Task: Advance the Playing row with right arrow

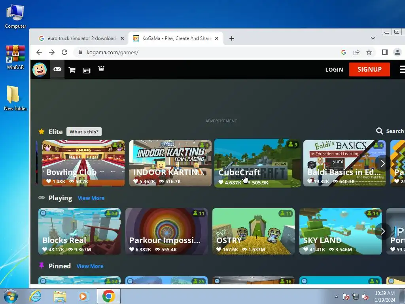Action: click(383, 231)
